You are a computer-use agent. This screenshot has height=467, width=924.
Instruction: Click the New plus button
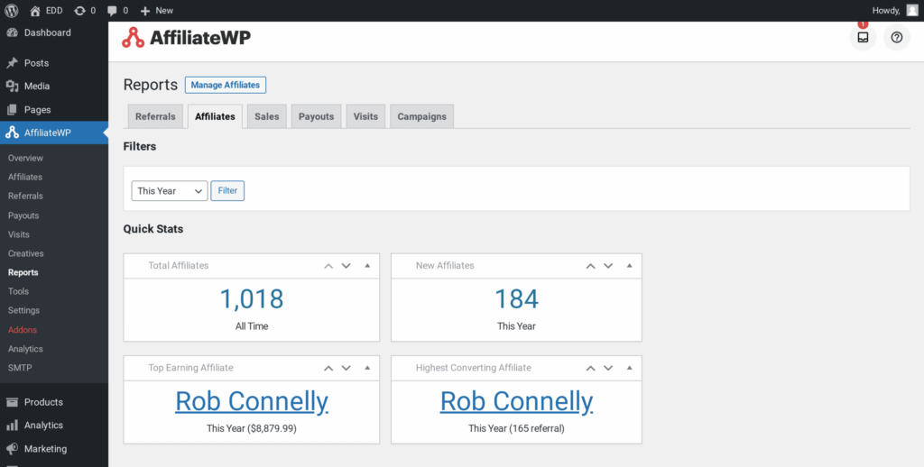point(157,11)
